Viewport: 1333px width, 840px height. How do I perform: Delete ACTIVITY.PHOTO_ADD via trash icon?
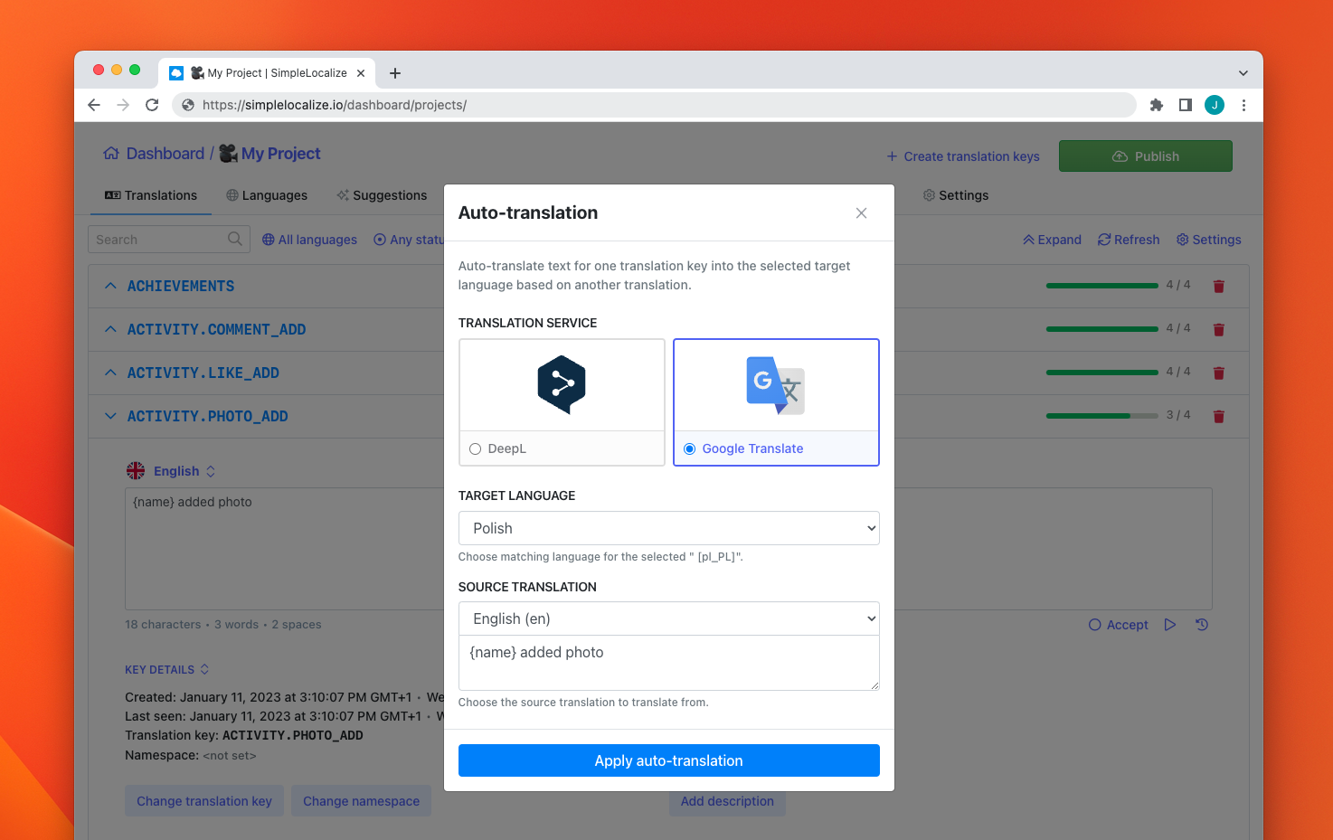1218,416
